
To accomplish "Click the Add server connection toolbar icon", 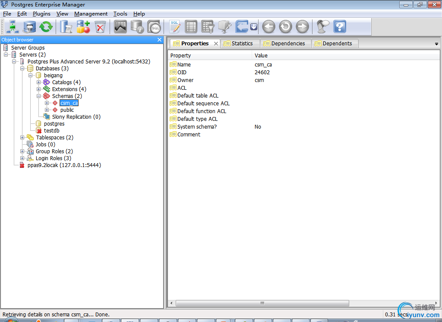I will [13, 27].
